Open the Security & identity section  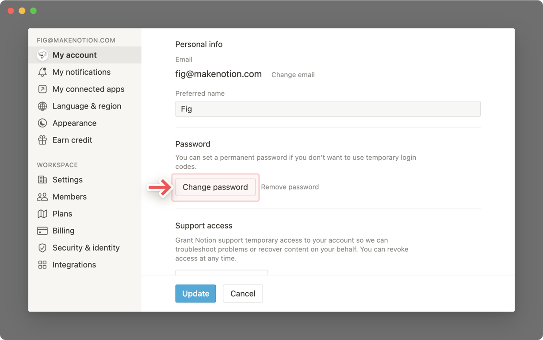click(x=86, y=248)
